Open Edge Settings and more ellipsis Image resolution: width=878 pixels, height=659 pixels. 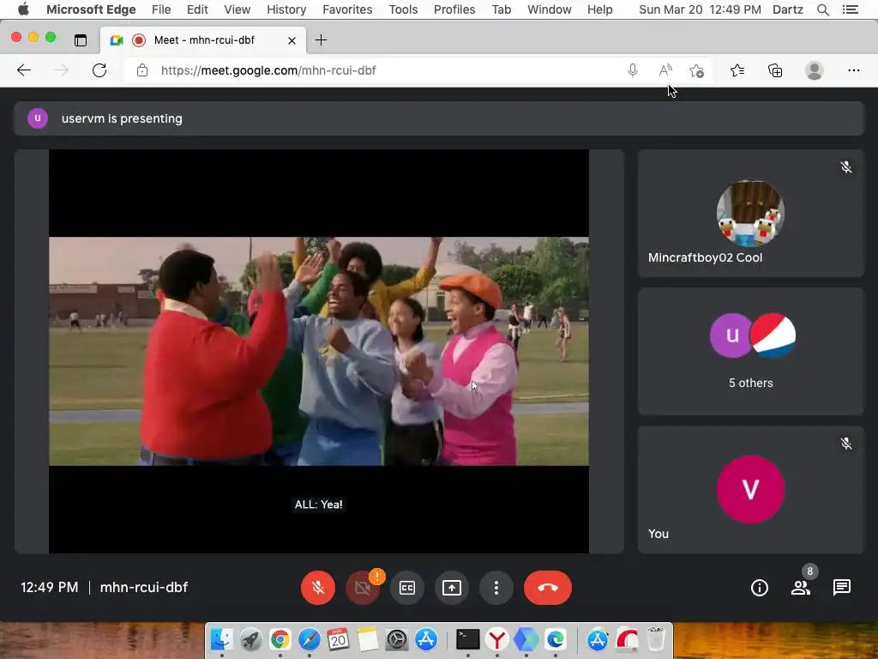[x=853, y=70]
